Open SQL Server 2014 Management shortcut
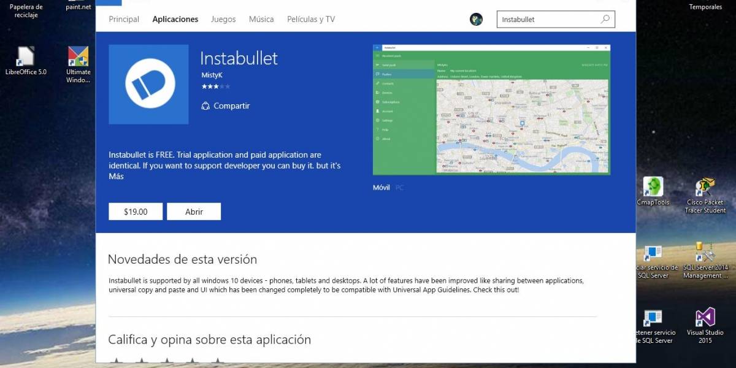Viewport: 736px width, 368px height. pos(705,261)
